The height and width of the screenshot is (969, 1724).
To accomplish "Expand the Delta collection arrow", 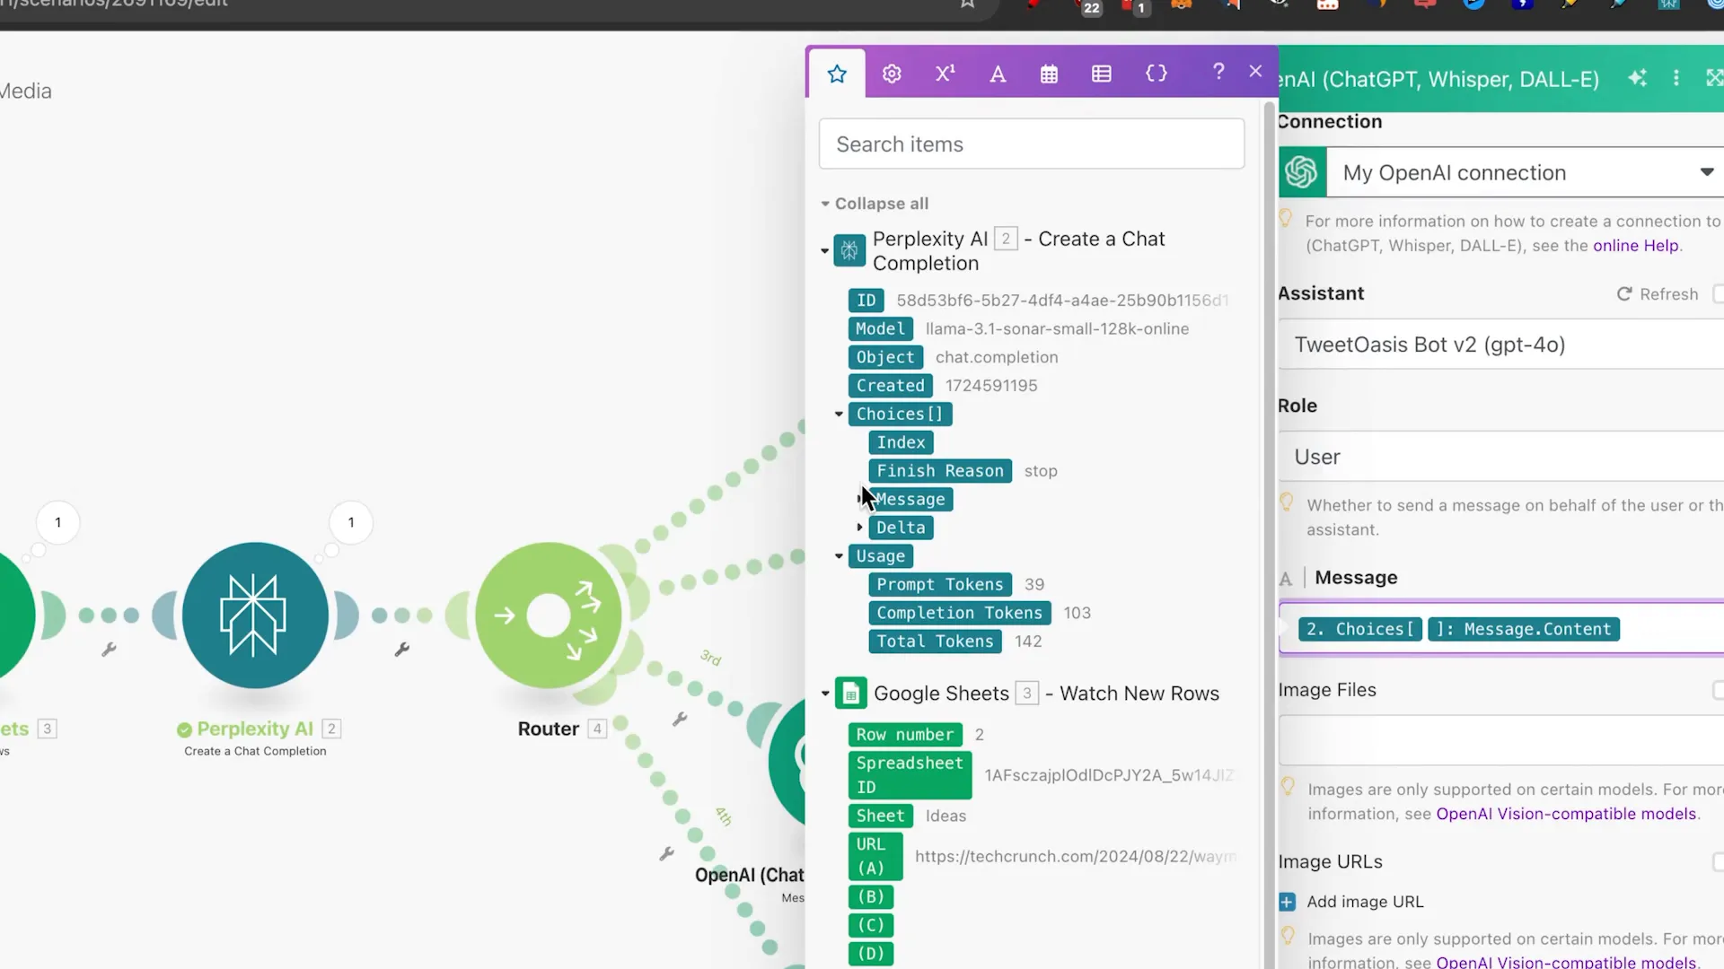I will pos(860,528).
